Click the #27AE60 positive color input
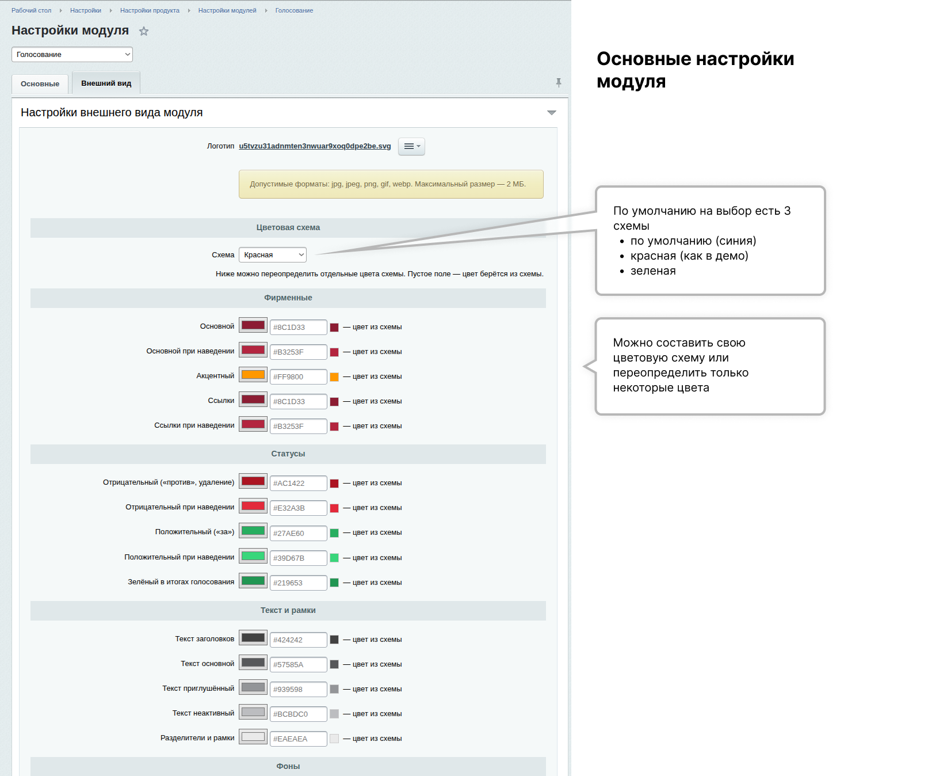This screenshot has width=947, height=776. pos(299,533)
